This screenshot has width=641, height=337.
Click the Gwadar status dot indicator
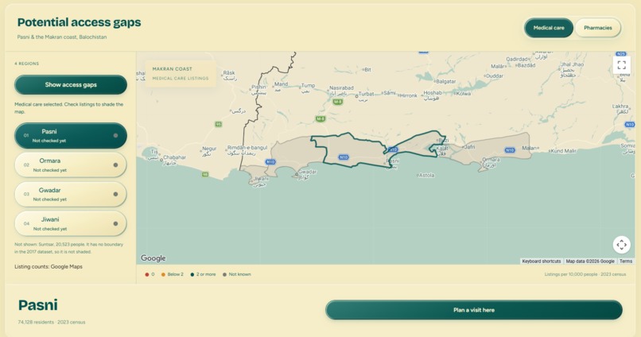(x=115, y=195)
